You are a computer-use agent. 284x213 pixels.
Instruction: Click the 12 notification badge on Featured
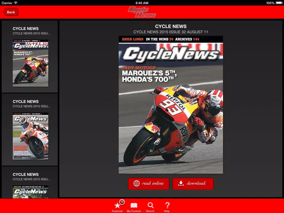(x=122, y=202)
